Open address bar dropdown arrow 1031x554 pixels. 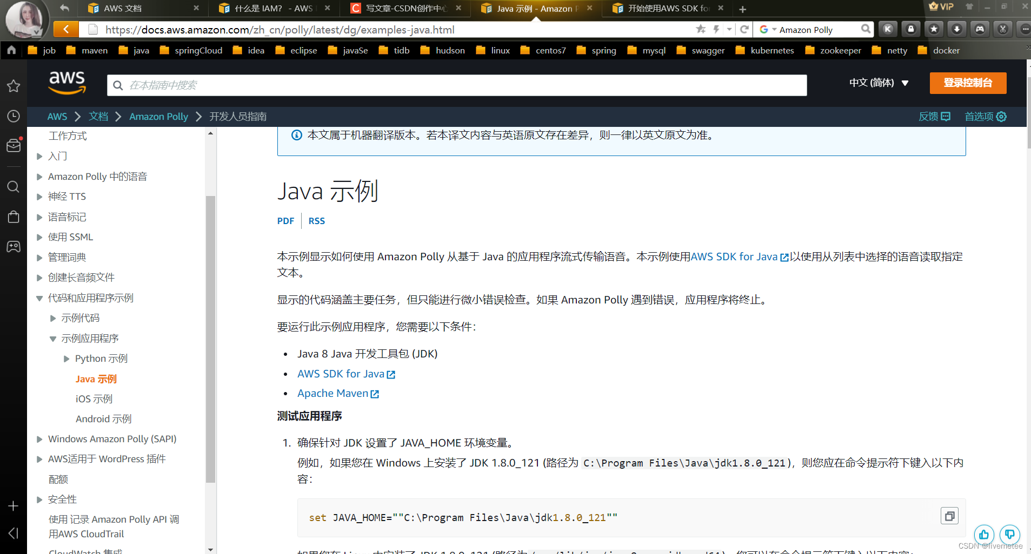(729, 29)
